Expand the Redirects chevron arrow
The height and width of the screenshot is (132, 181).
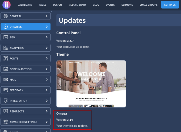[46, 111]
